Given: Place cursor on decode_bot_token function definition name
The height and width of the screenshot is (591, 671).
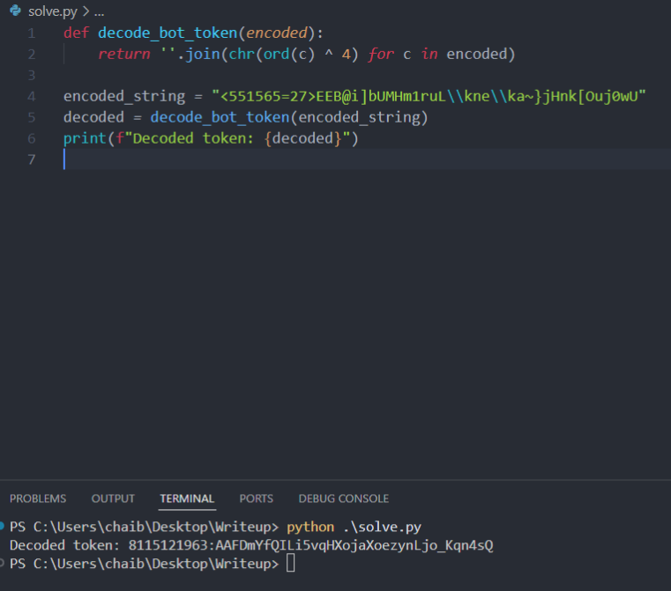Looking at the screenshot, I should click(x=168, y=33).
